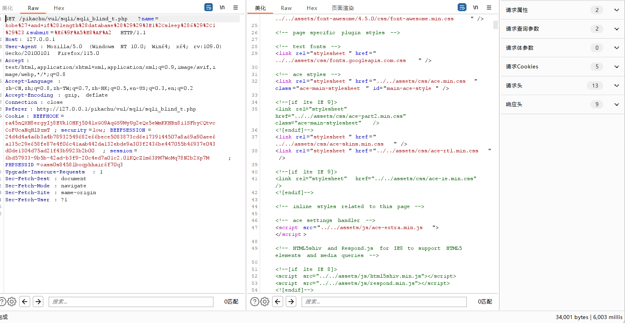The image size is (625, 323).
Task: Open request search settings gear
Action: pos(12,302)
